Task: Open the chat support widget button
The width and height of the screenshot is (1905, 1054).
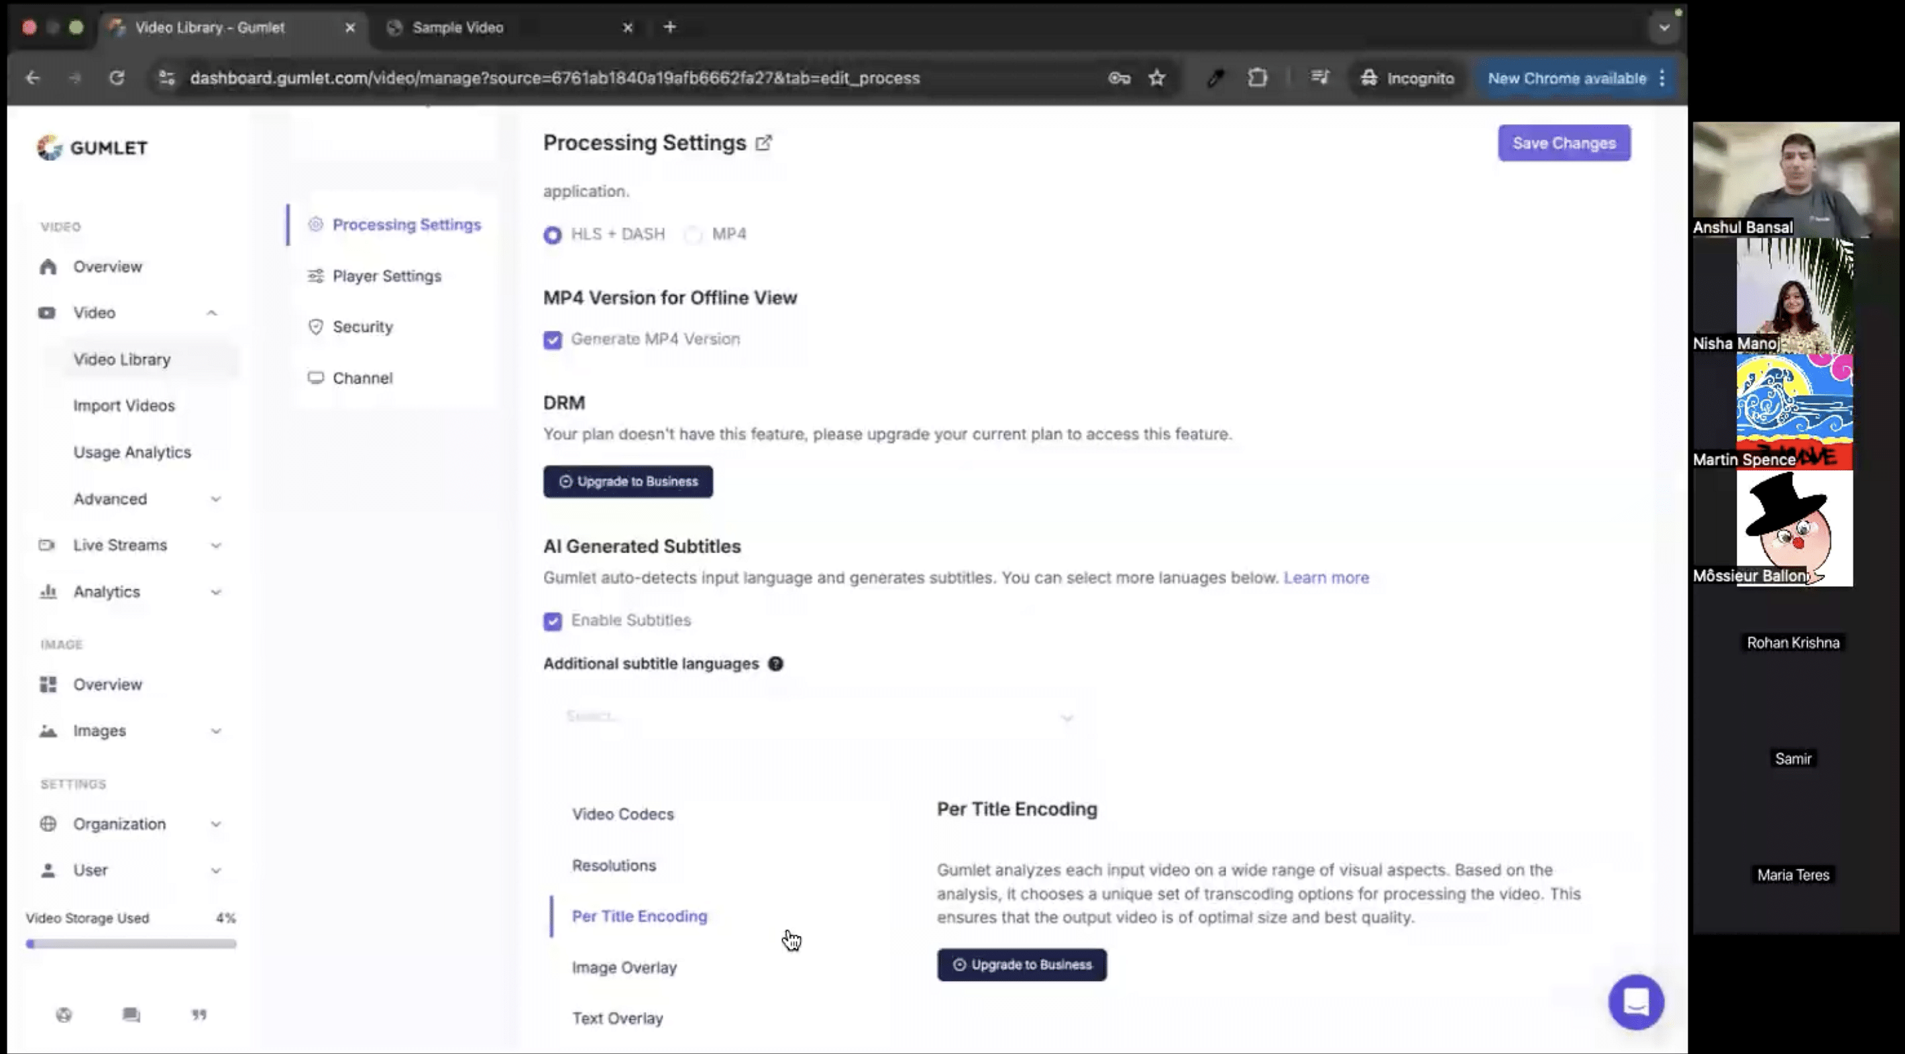Action: [1636, 1002]
